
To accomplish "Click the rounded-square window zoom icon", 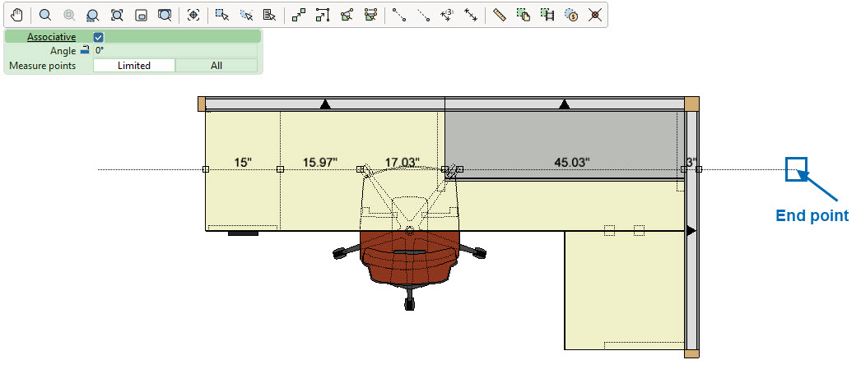I will (141, 15).
